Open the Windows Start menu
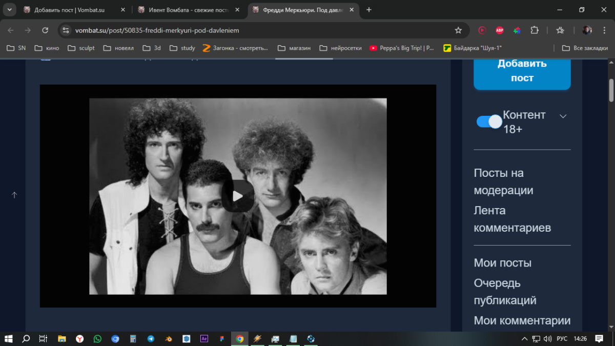The image size is (615, 346). tap(9, 339)
